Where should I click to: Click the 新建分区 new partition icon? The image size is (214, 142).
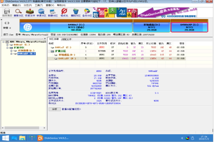(x=53, y=13)
